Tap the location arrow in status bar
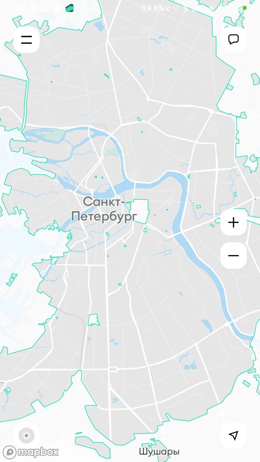 click(175, 8)
